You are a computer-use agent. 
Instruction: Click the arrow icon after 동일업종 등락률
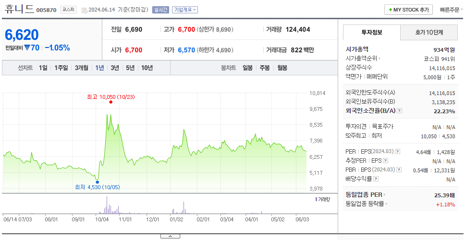(x=386, y=204)
